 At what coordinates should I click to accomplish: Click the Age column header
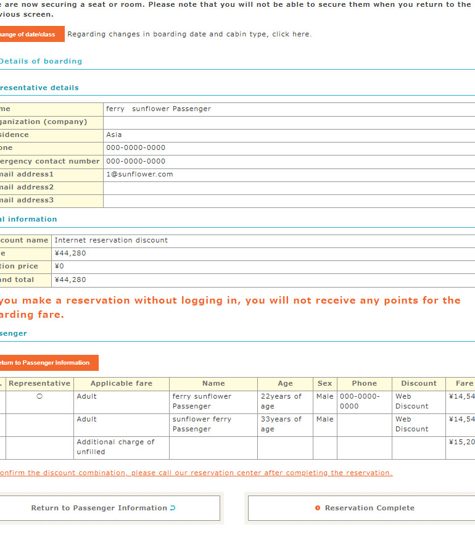point(285,383)
